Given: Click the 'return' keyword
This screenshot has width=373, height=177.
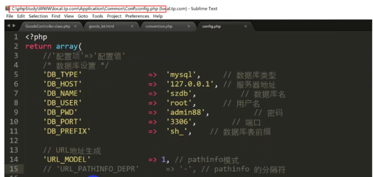Looking at the screenshot, I should pyautogui.click(x=38, y=46).
